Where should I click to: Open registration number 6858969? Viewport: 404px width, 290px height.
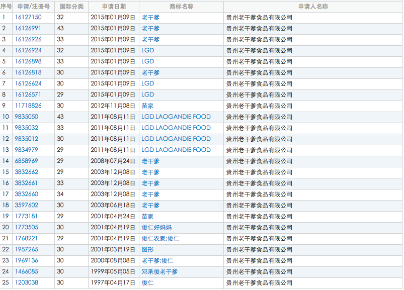click(x=27, y=161)
